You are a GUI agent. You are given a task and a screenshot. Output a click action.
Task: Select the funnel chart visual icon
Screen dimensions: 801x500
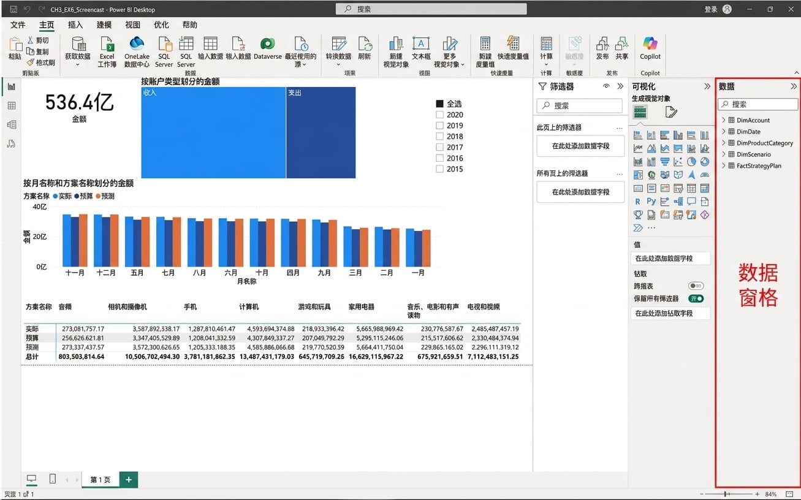tap(665, 162)
